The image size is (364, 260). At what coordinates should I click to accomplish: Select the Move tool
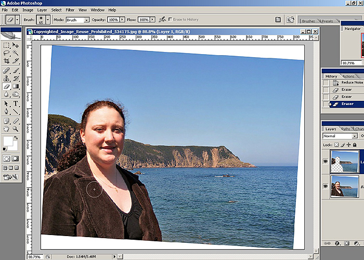16,45
